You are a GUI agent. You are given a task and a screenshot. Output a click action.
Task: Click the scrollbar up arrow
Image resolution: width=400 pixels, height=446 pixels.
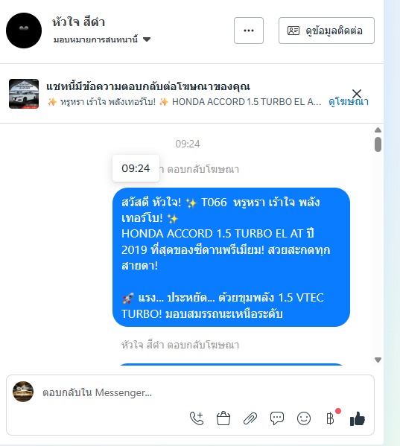(x=378, y=130)
